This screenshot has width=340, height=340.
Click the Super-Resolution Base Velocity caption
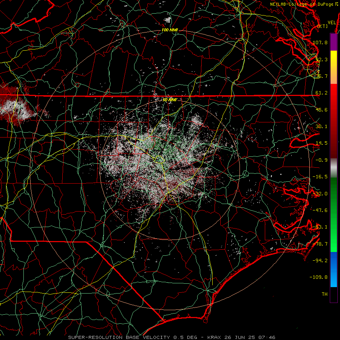coord(172,337)
